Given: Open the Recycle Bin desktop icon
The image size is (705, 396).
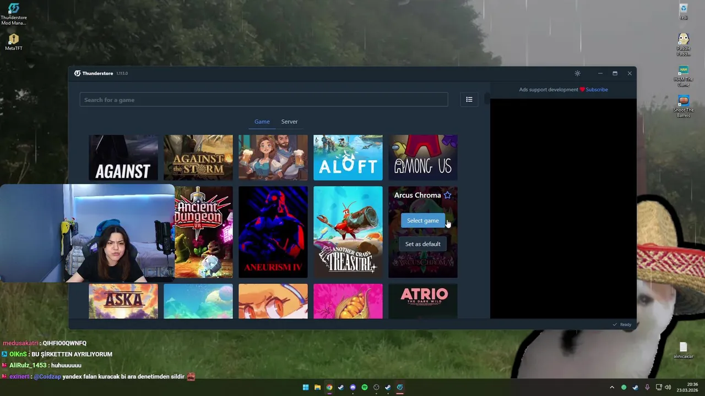Looking at the screenshot, I should click(684, 12).
